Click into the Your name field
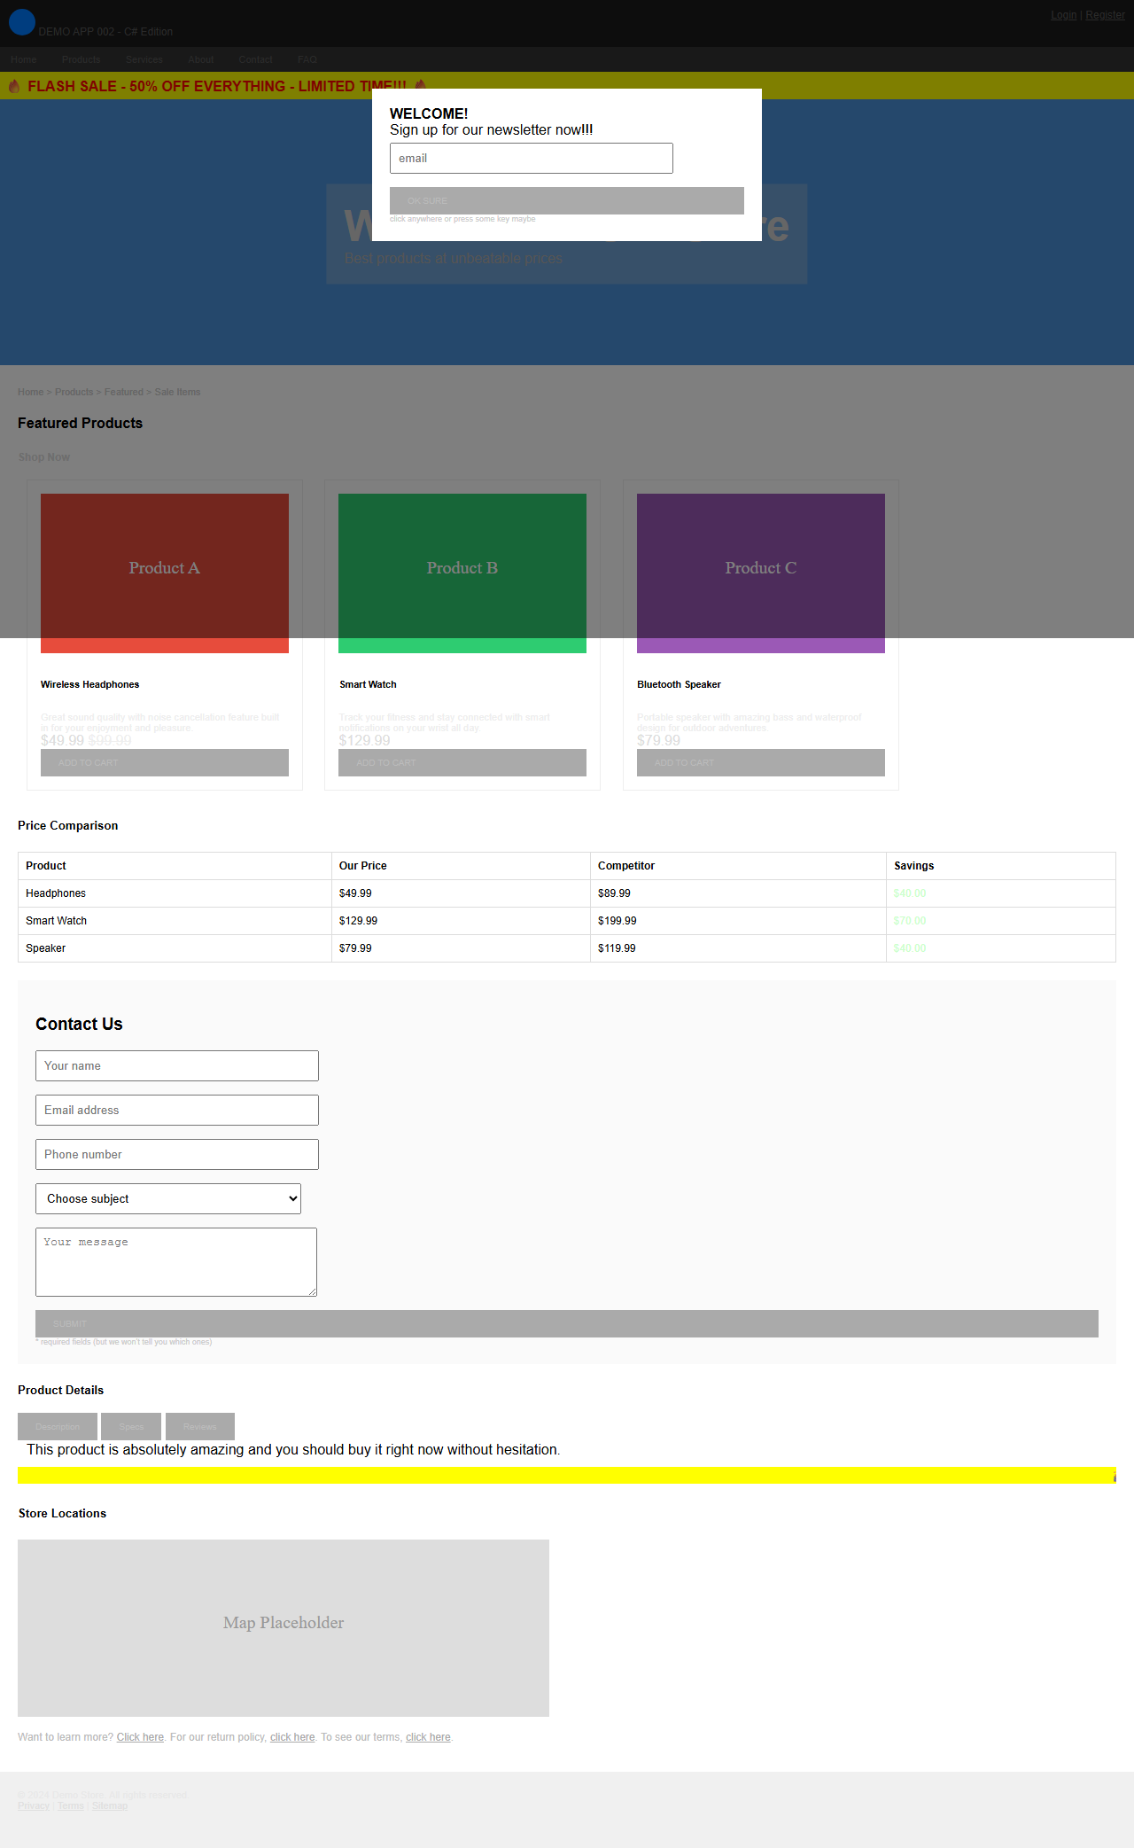Screen dimensions: 1134x1848 point(177,1065)
